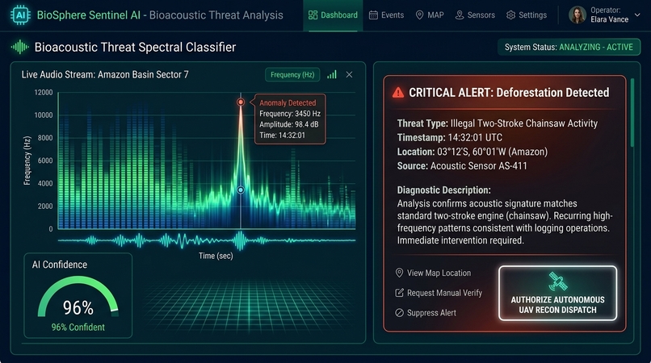The height and width of the screenshot is (363, 651).
Task: Click the Timestamp: 14:32:01 UTC line
Action: click(x=450, y=138)
